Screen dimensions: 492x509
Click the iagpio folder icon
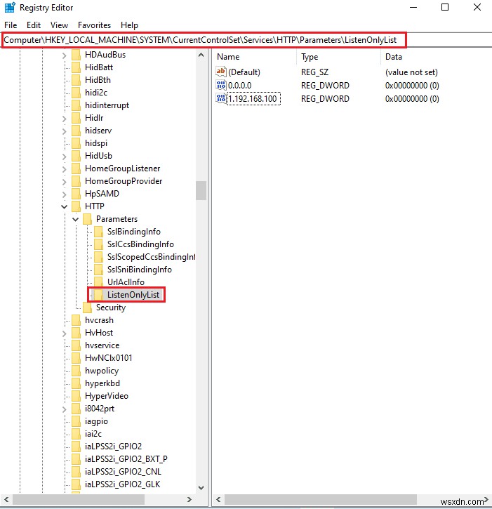[x=77, y=422]
